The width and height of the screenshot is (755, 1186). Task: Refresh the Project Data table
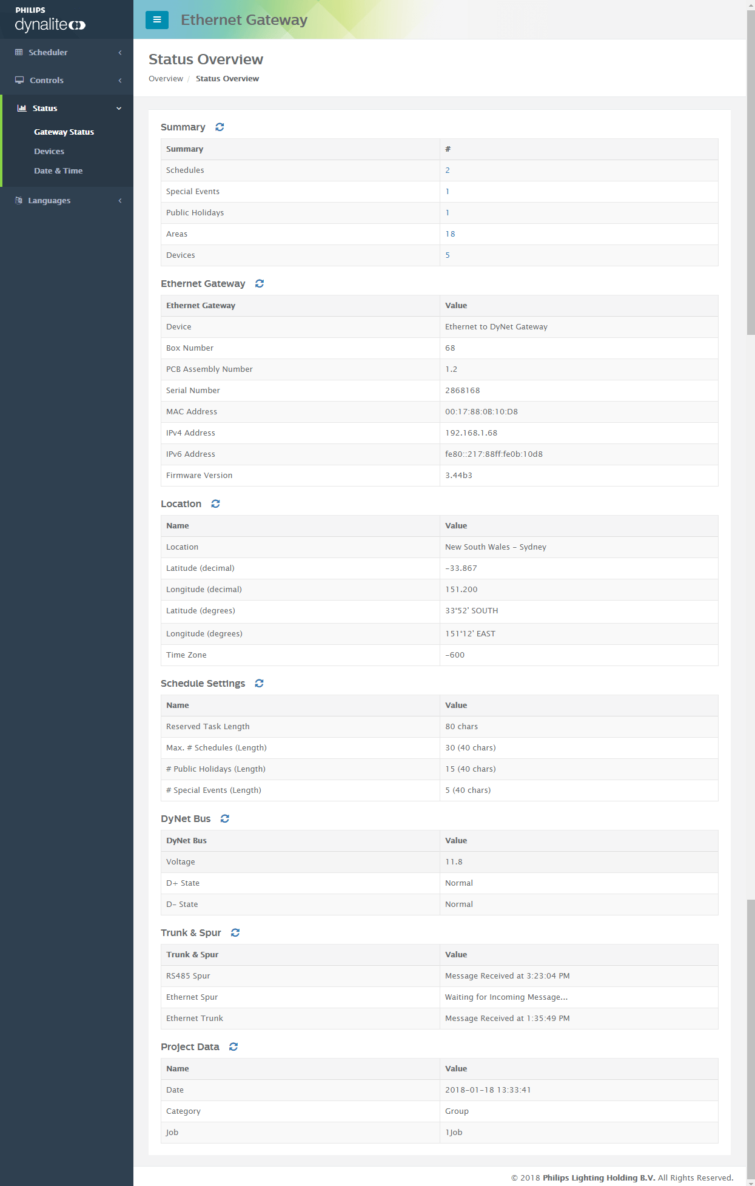tap(233, 1046)
